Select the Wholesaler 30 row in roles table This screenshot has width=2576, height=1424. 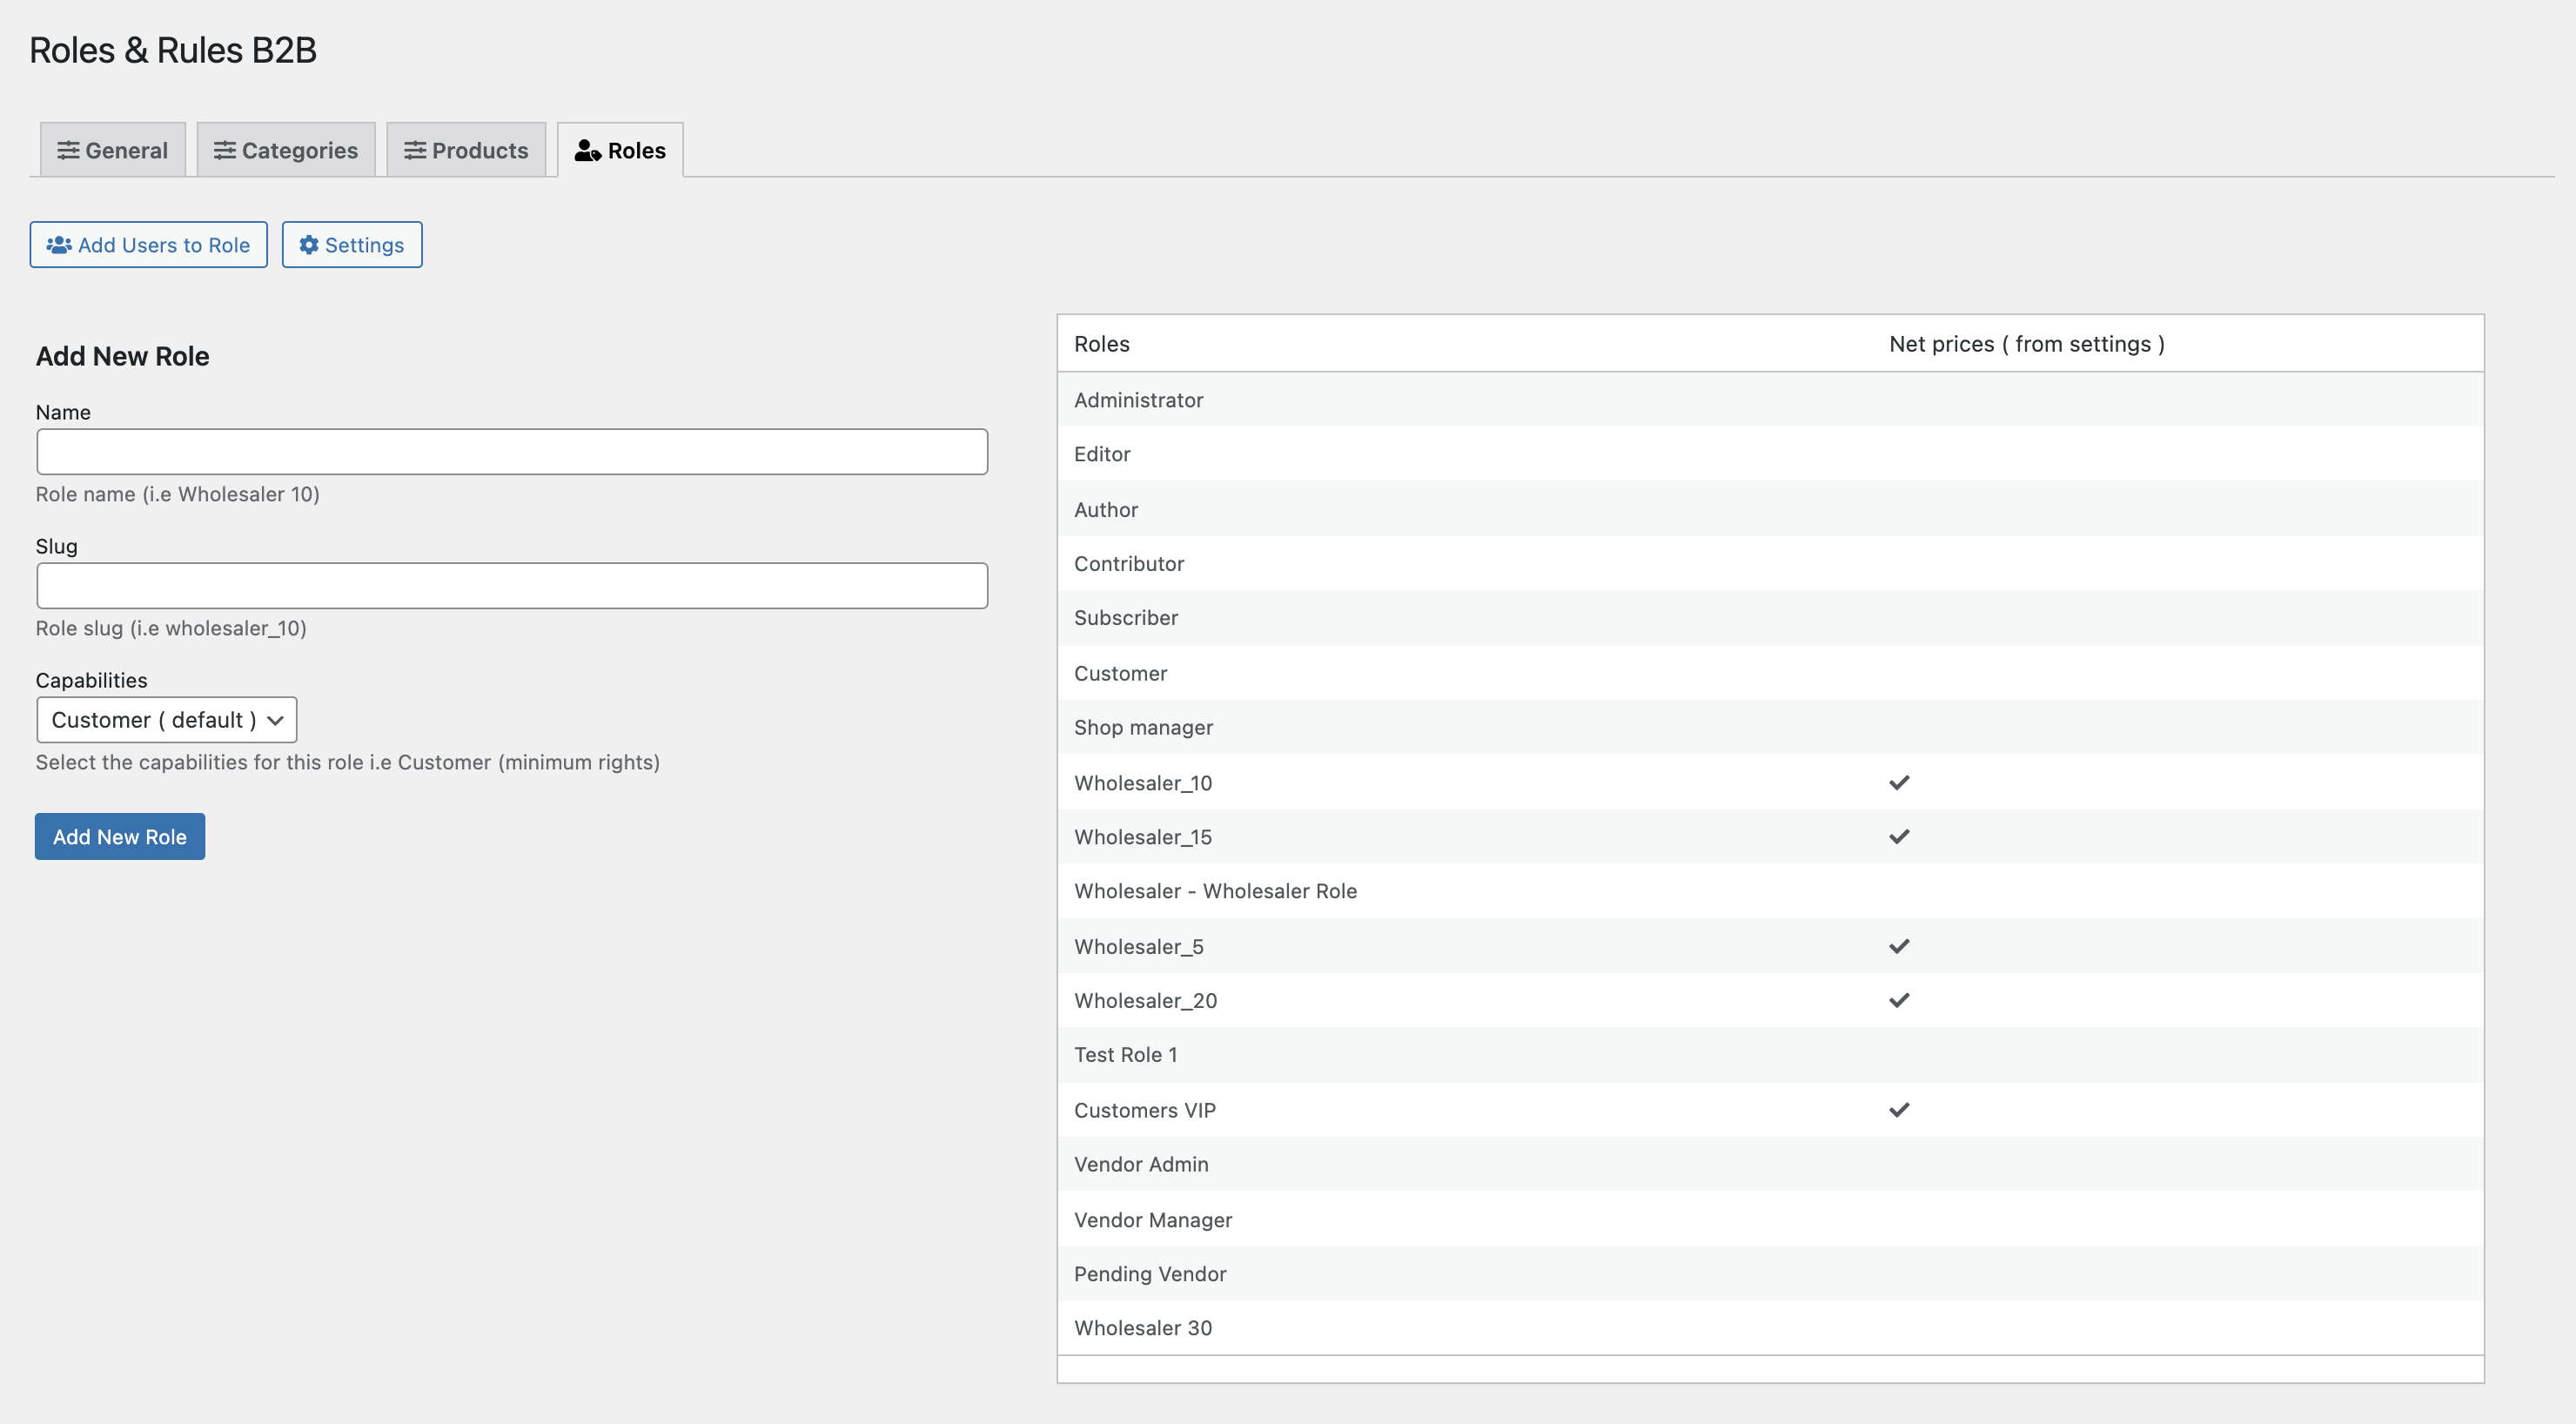[x=1143, y=1328]
